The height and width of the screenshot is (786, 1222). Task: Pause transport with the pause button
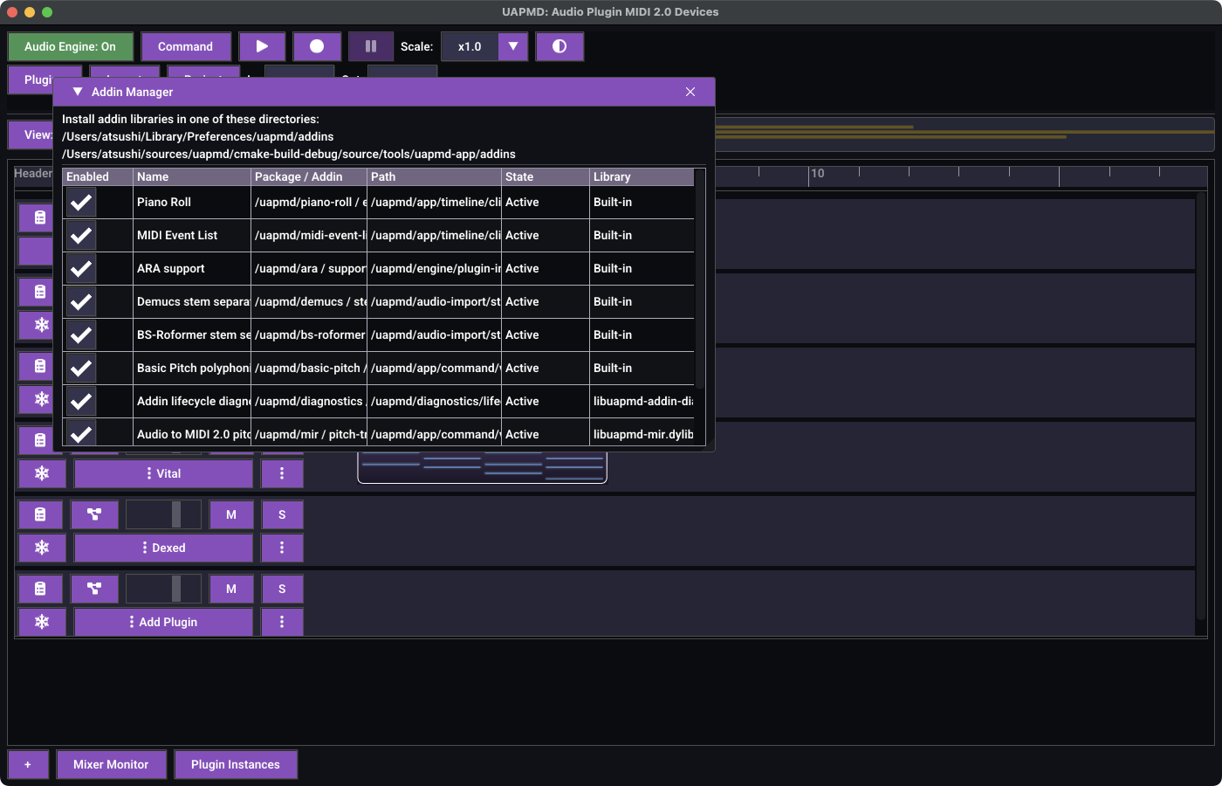(x=371, y=46)
